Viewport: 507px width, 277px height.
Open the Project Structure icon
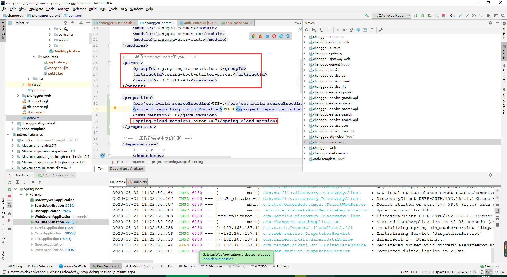[489, 16]
